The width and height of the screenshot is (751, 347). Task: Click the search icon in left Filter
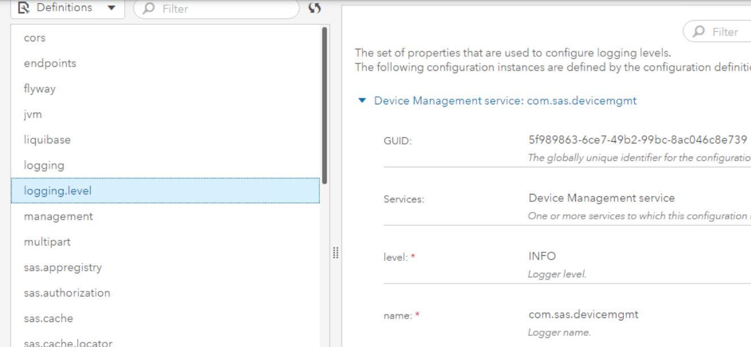point(150,9)
